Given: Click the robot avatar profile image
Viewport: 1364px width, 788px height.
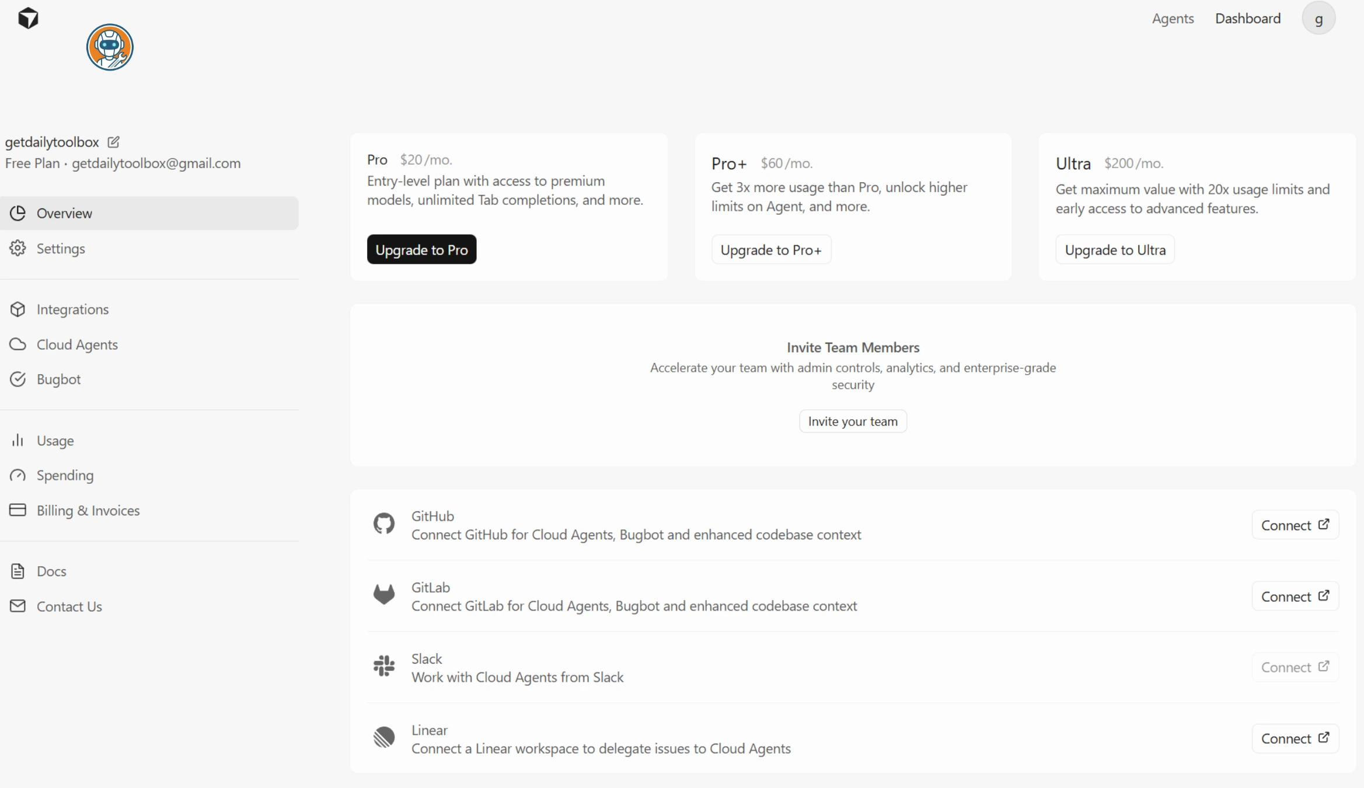Looking at the screenshot, I should tap(110, 47).
